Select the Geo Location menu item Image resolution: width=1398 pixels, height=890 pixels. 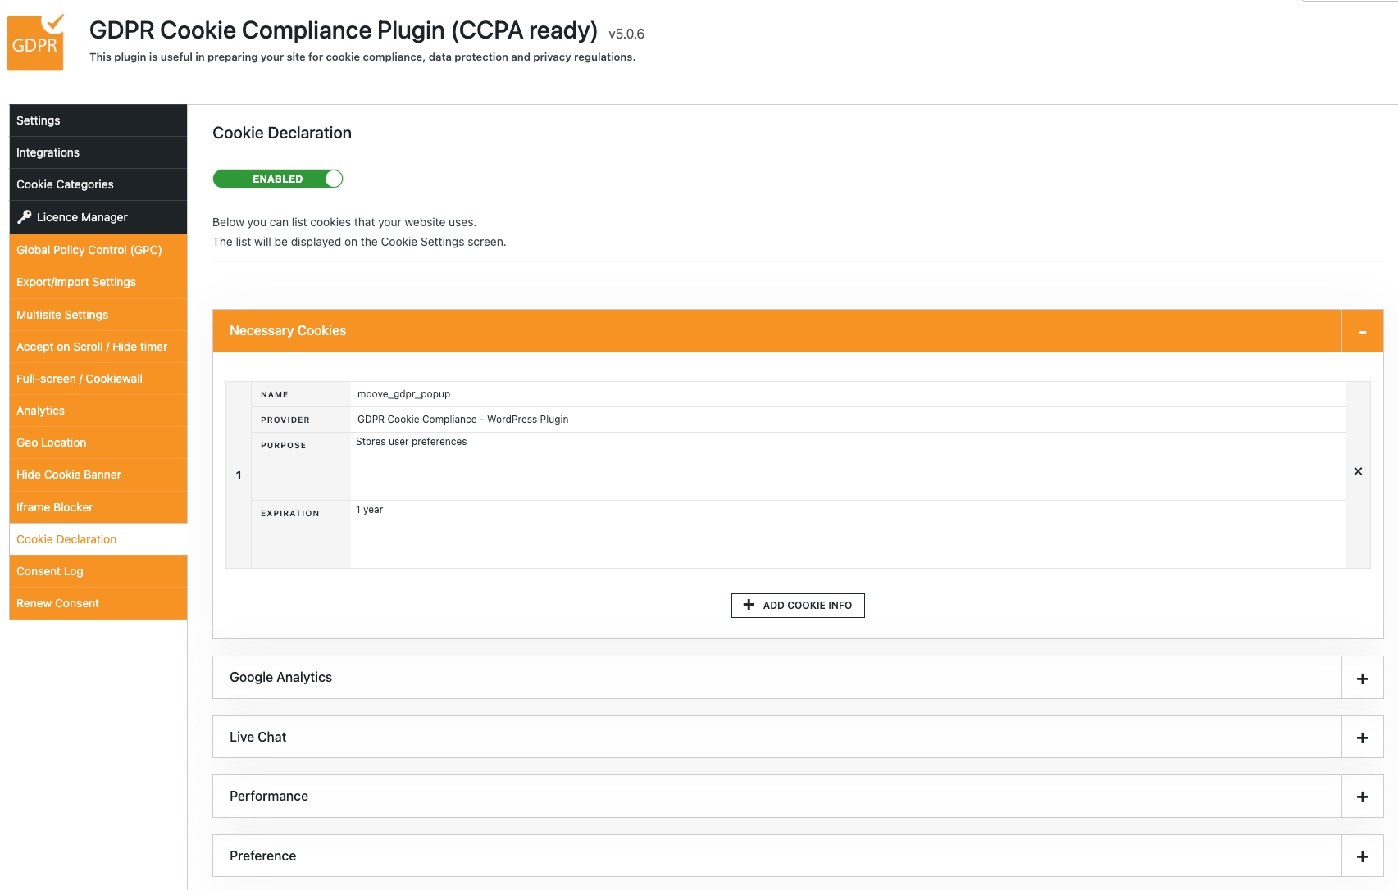pyautogui.click(x=51, y=443)
